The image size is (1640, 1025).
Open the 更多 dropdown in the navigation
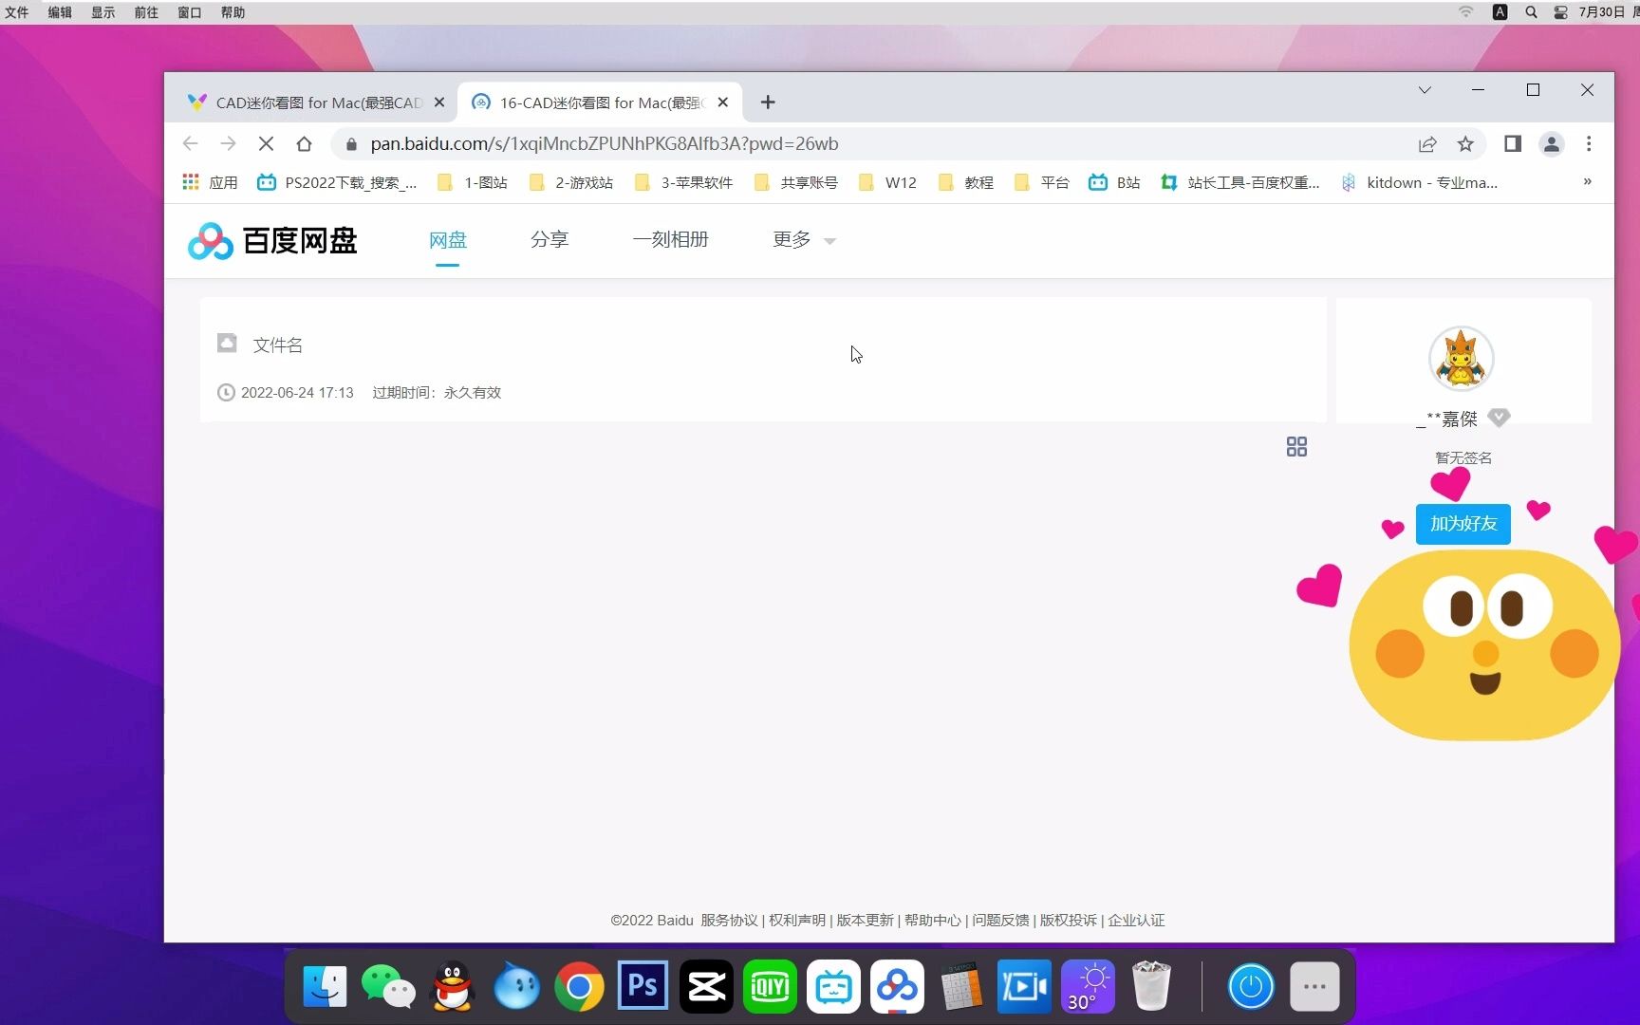point(802,240)
